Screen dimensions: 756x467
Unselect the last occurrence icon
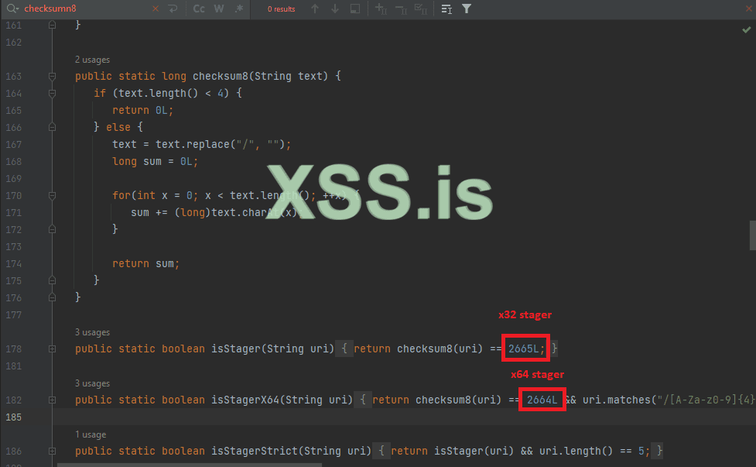[401, 9]
